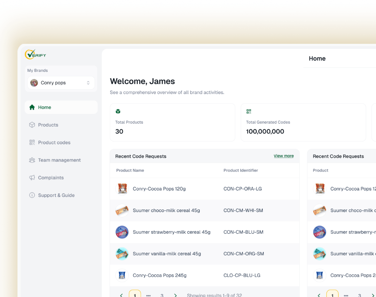Click the Home house icon
This screenshot has height=297, width=376.
coord(32,107)
